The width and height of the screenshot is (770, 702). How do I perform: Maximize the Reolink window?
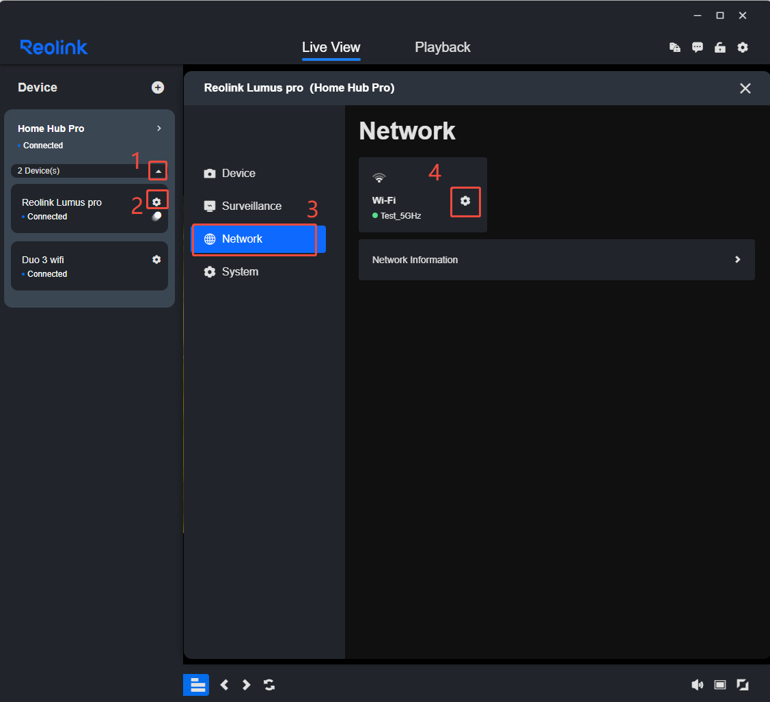[720, 16]
